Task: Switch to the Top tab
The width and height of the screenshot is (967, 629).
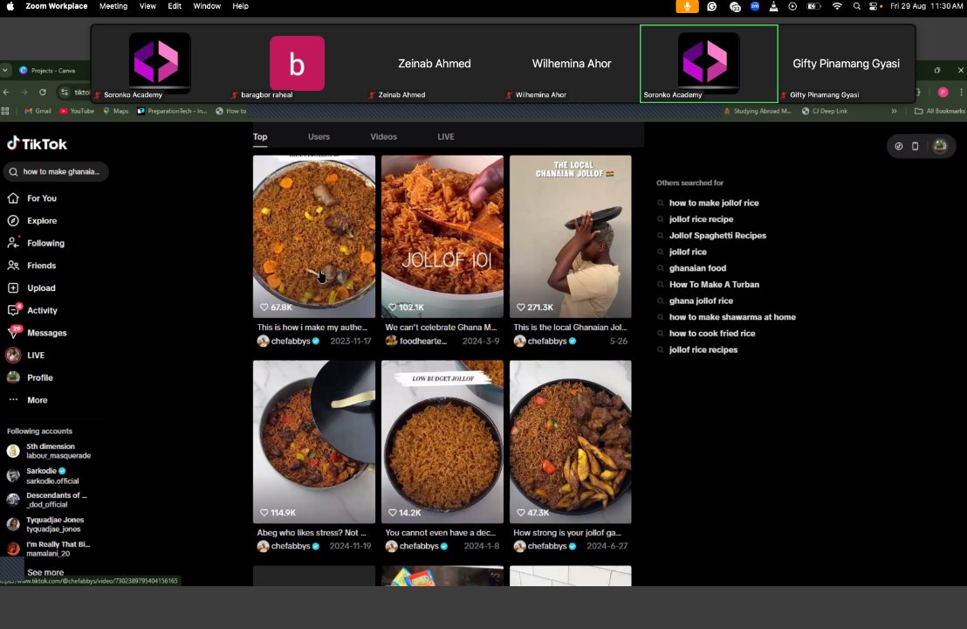Action: (x=260, y=136)
